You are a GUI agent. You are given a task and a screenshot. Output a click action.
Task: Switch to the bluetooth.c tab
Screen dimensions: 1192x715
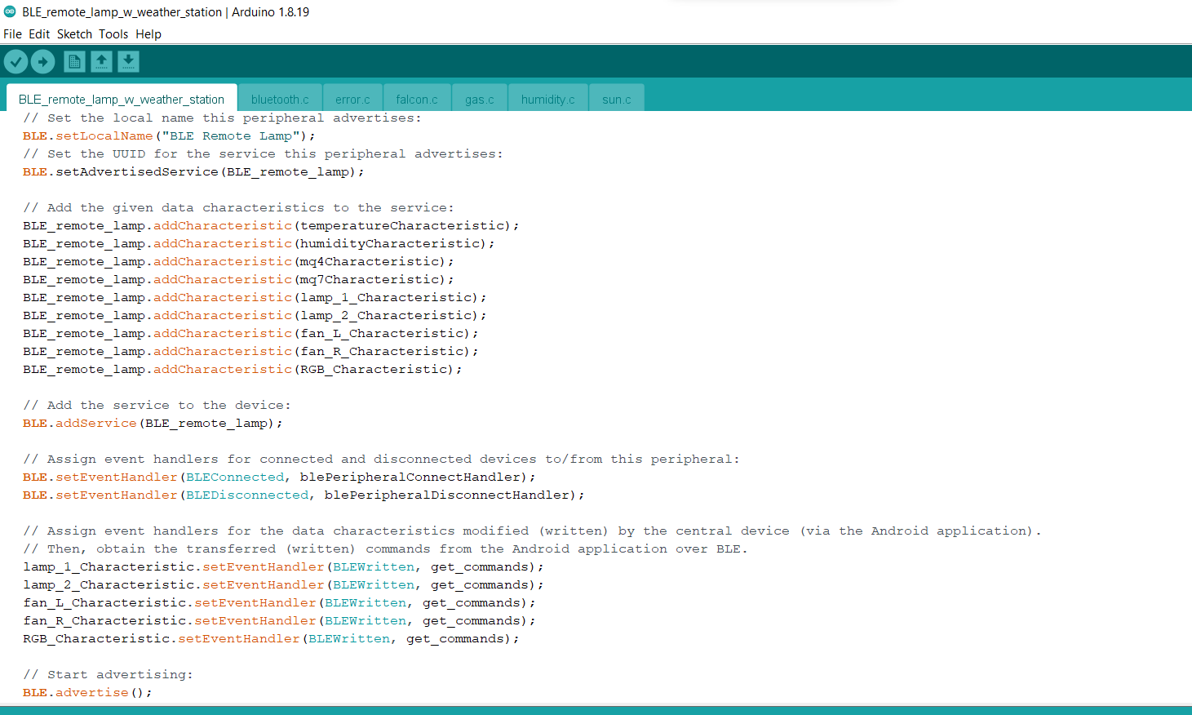tap(280, 99)
